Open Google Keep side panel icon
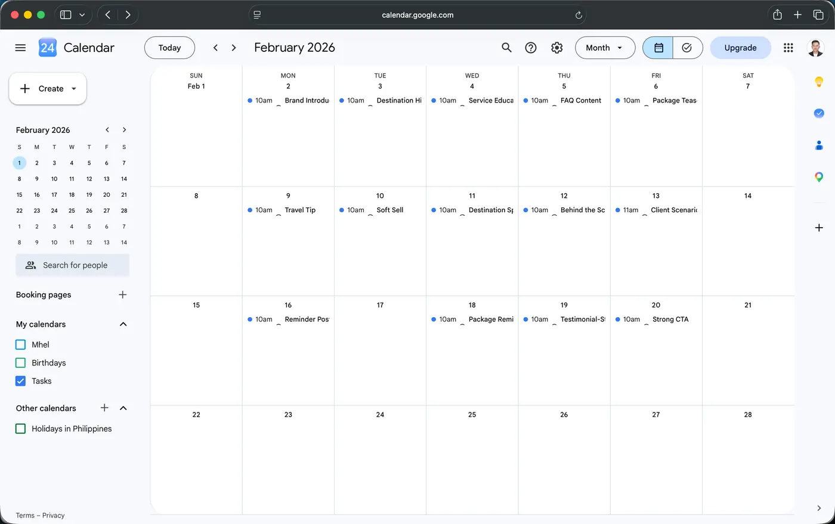Screen dimensions: 835x524 (819, 82)
